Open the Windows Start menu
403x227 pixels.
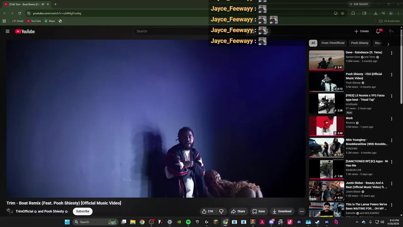67,222
